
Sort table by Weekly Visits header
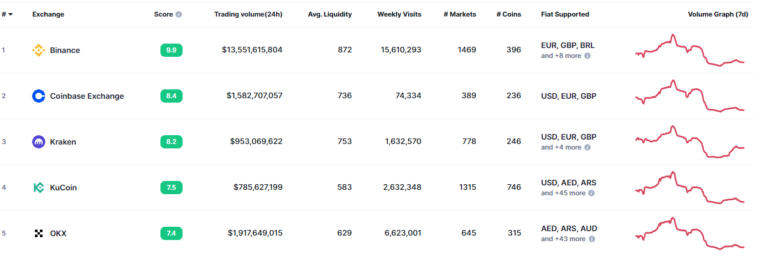(399, 14)
